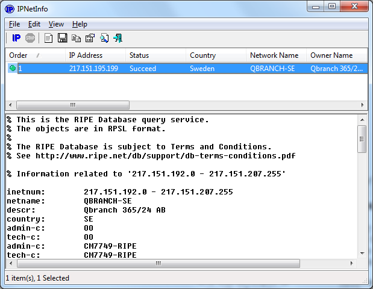Image resolution: width=373 pixels, height=289 pixels.
Task: Click the Qbranch 365/2... owner cell
Action: pyautogui.click(x=337, y=69)
